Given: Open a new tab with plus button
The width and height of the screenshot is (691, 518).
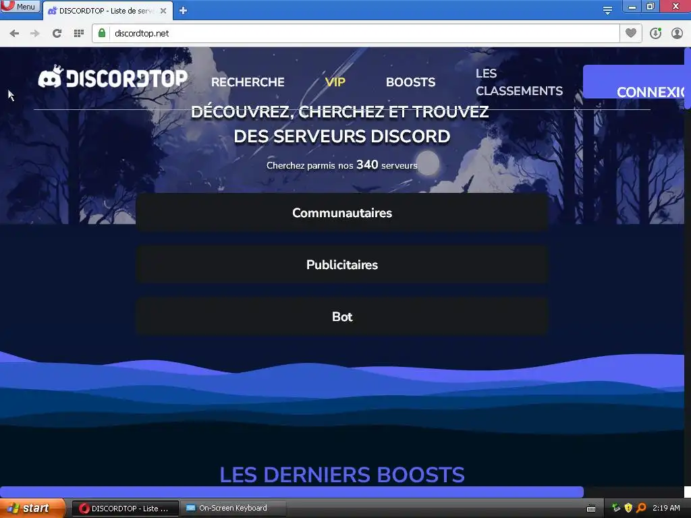Looking at the screenshot, I should 184,11.
